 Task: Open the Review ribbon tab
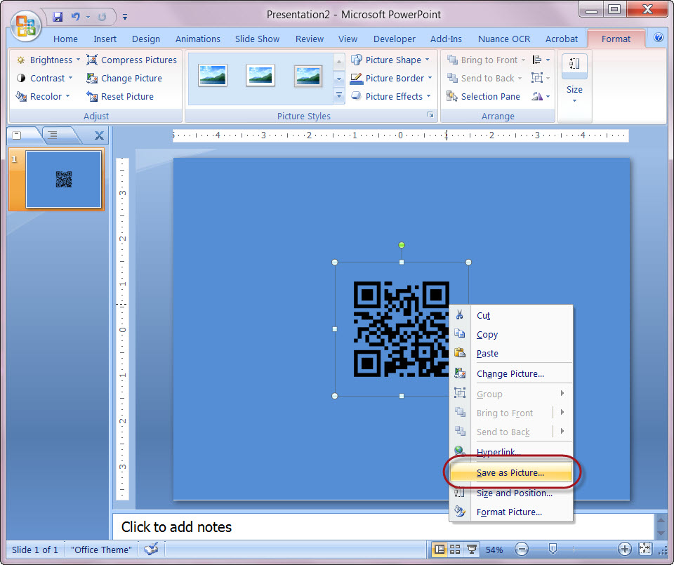pos(309,39)
